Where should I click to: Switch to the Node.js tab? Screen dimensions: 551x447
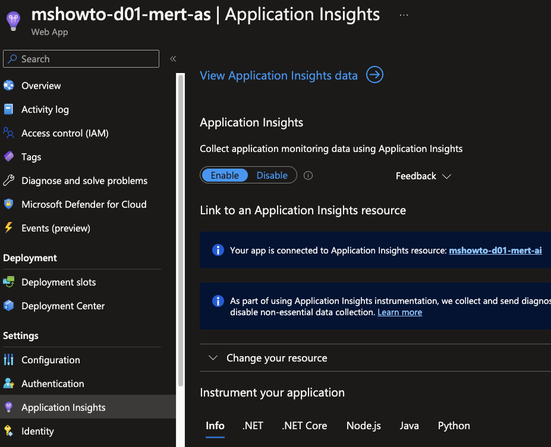click(x=364, y=426)
